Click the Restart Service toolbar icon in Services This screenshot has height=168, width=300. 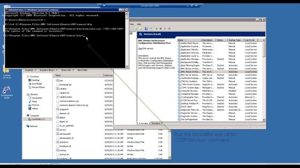[169, 29]
